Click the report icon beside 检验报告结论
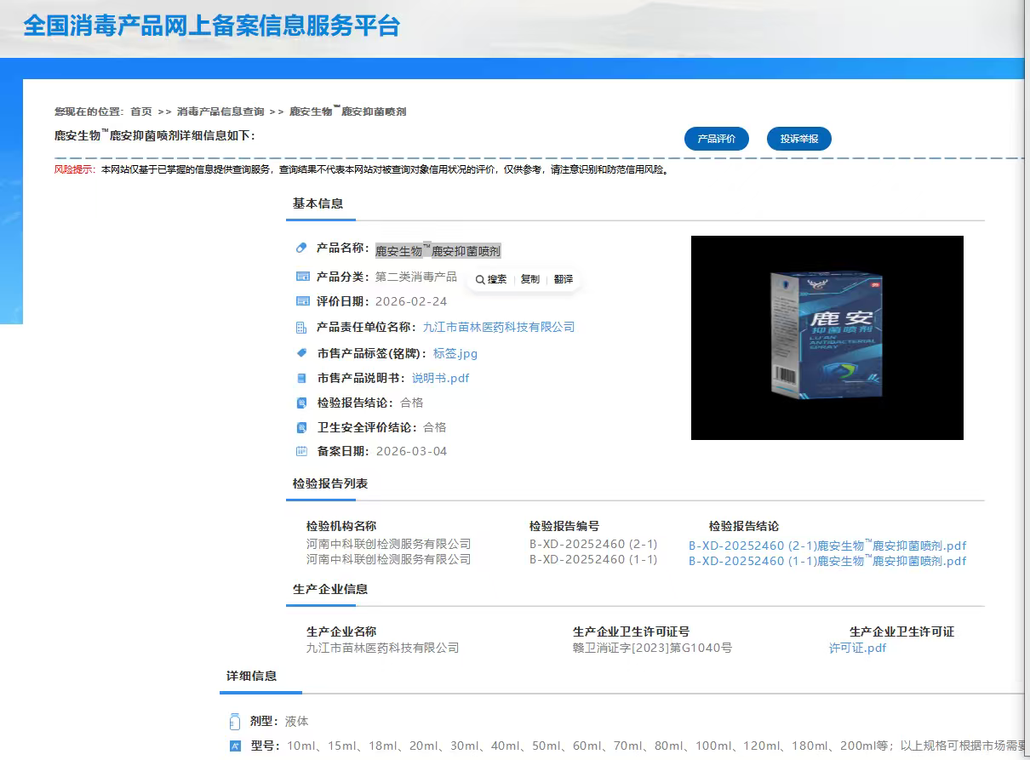The width and height of the screenshot is (1030, 760). point(301,403)
